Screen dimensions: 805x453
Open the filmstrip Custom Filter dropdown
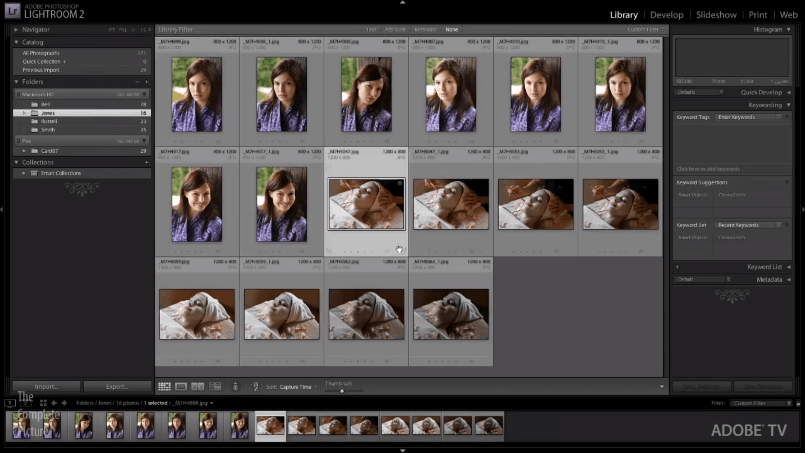761,403
